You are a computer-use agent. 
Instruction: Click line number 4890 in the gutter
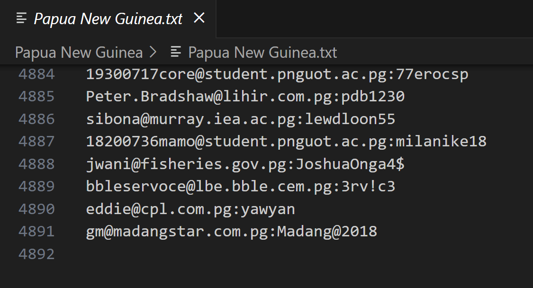[36, 209]
